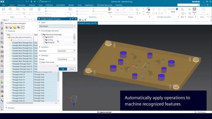This screenshot has height=119, width=212.
Task: Click the notification bell in the status bar
Action: pos(195,112)
